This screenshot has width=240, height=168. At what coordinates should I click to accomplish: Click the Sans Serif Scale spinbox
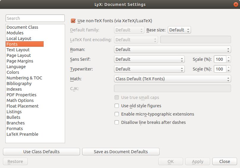tap(220, 59)
